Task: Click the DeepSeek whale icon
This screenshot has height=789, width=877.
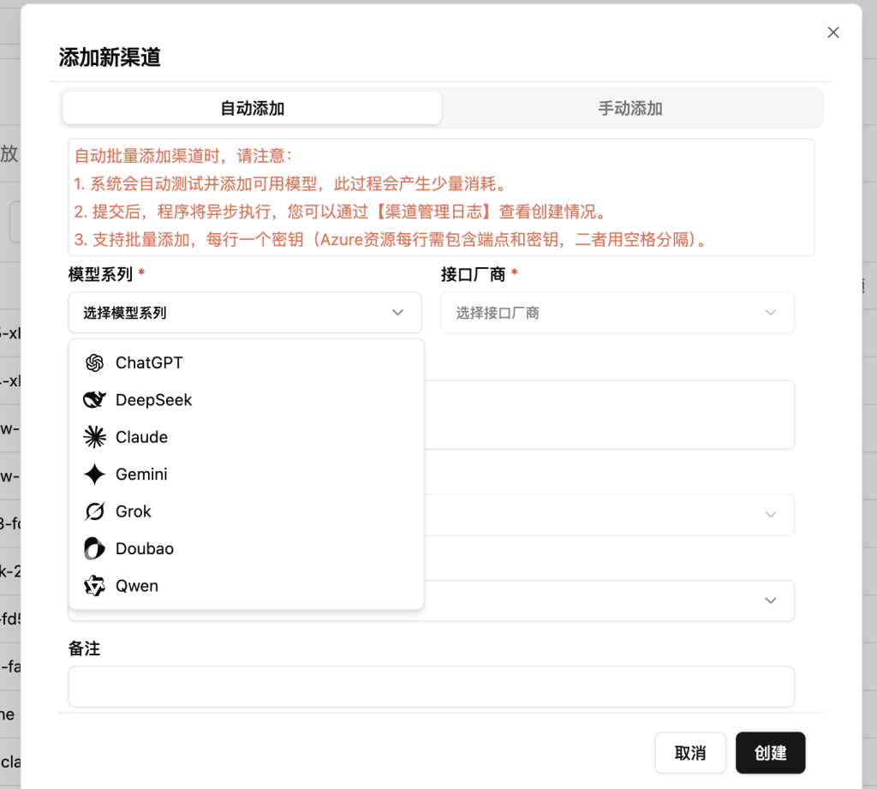Action: tap(94, 400)
